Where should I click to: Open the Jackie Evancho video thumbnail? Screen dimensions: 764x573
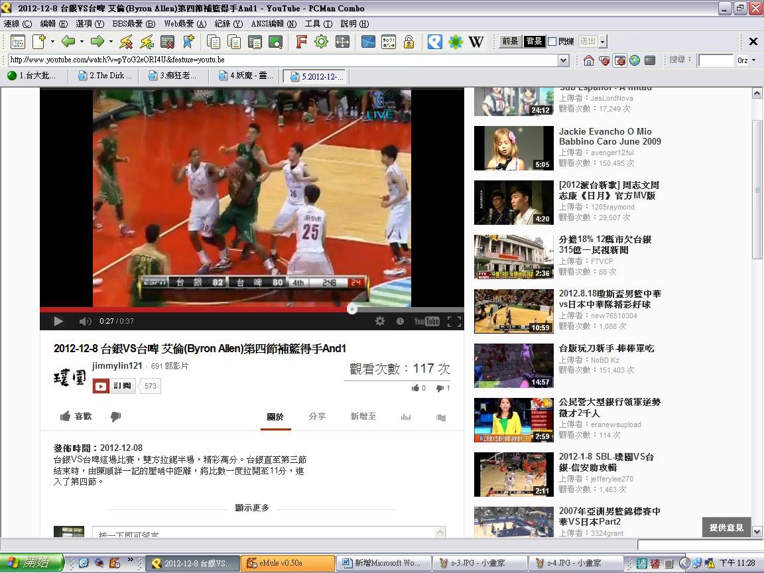click(513, 148)
